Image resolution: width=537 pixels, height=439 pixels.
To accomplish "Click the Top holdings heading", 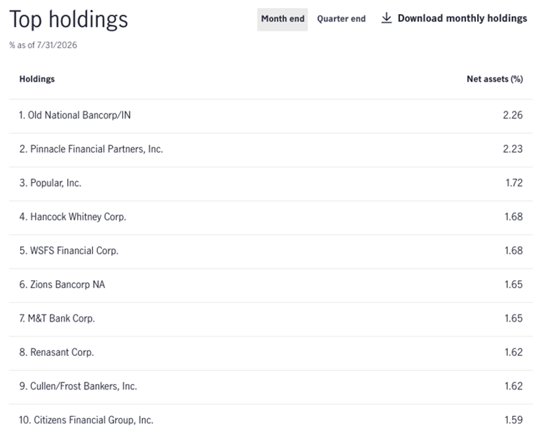I will point(68,19).
